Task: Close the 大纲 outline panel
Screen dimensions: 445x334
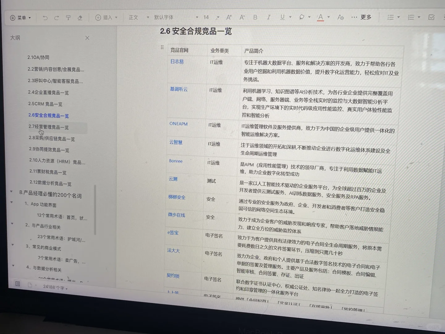Action: tap(87, 38)
